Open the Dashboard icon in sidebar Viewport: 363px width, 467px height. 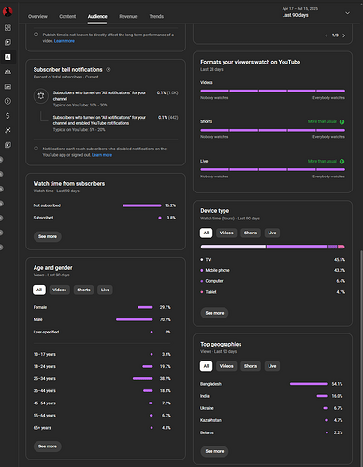(7, 28)
